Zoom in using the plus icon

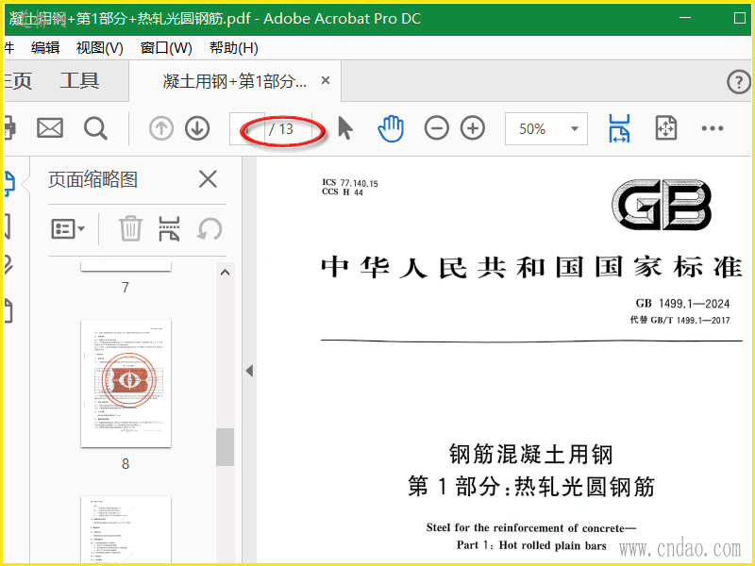[473, 128]
